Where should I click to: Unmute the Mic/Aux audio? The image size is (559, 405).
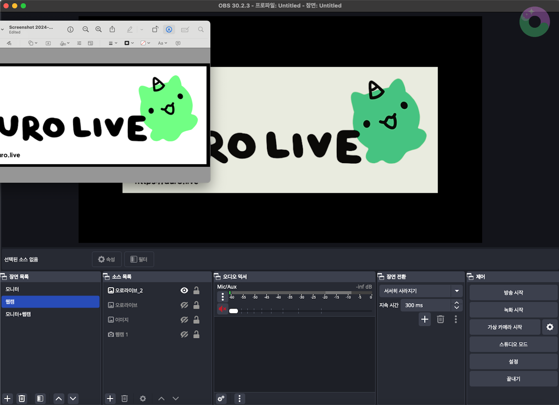222,309
